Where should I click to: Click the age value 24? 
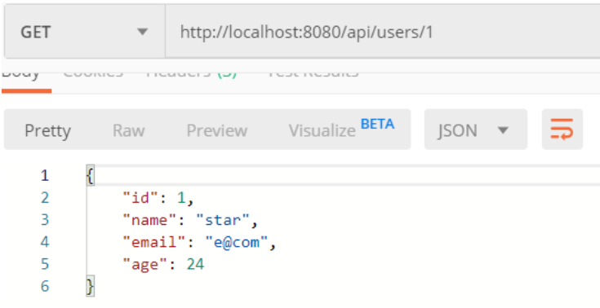[x=195, y=264]
